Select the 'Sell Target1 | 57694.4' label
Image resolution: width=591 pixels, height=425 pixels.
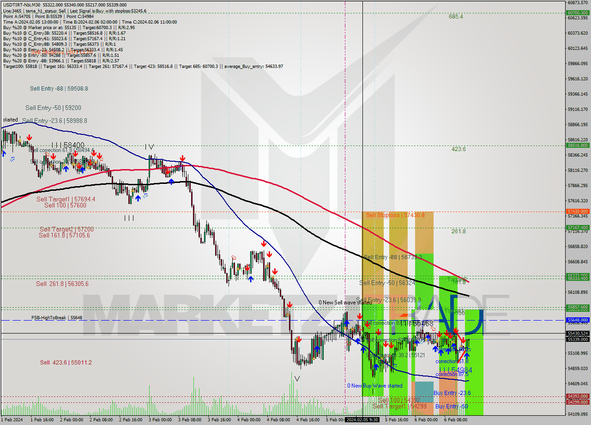(x=66, y=199)
